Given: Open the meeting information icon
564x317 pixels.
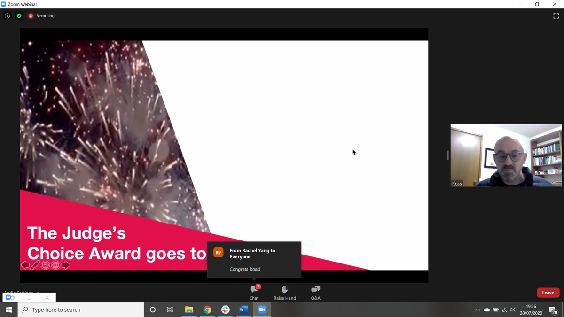Looking at the screenshot, I should pyautogui.click(x=8, y=16).
